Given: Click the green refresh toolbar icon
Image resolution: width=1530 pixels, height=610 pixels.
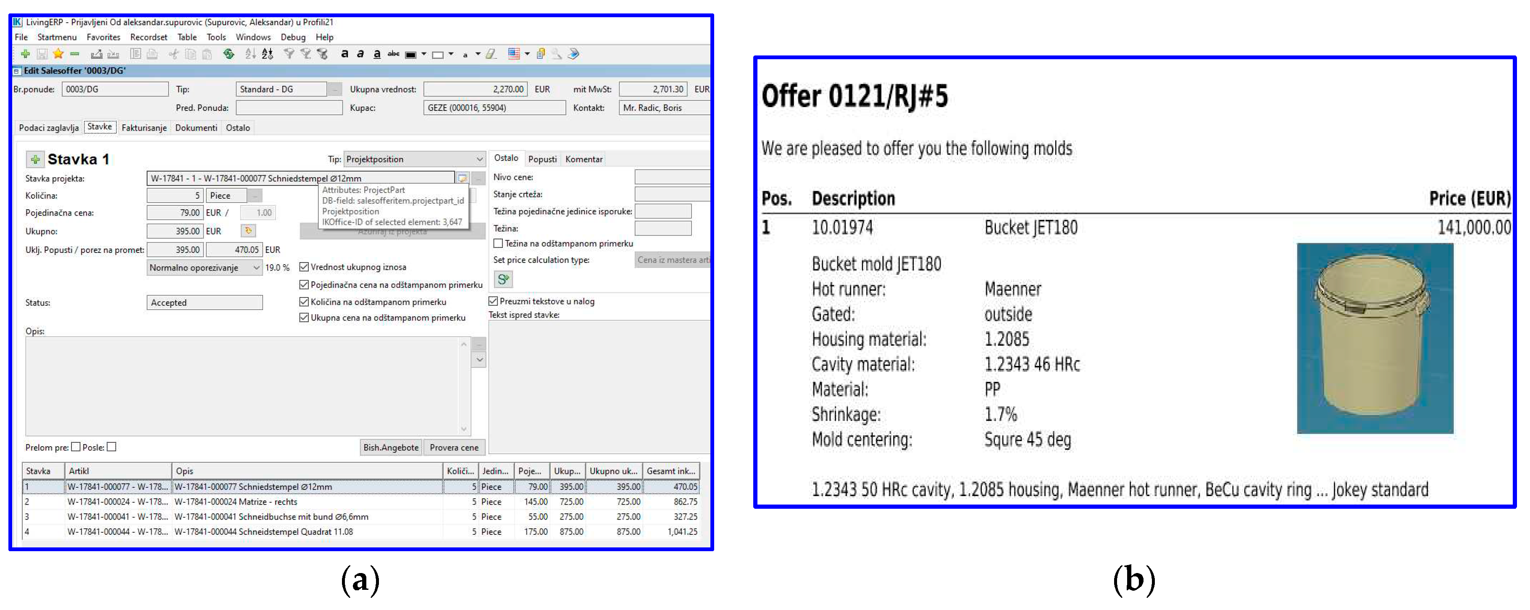Looking at the screenshot, I should click(x=229, y=54).
